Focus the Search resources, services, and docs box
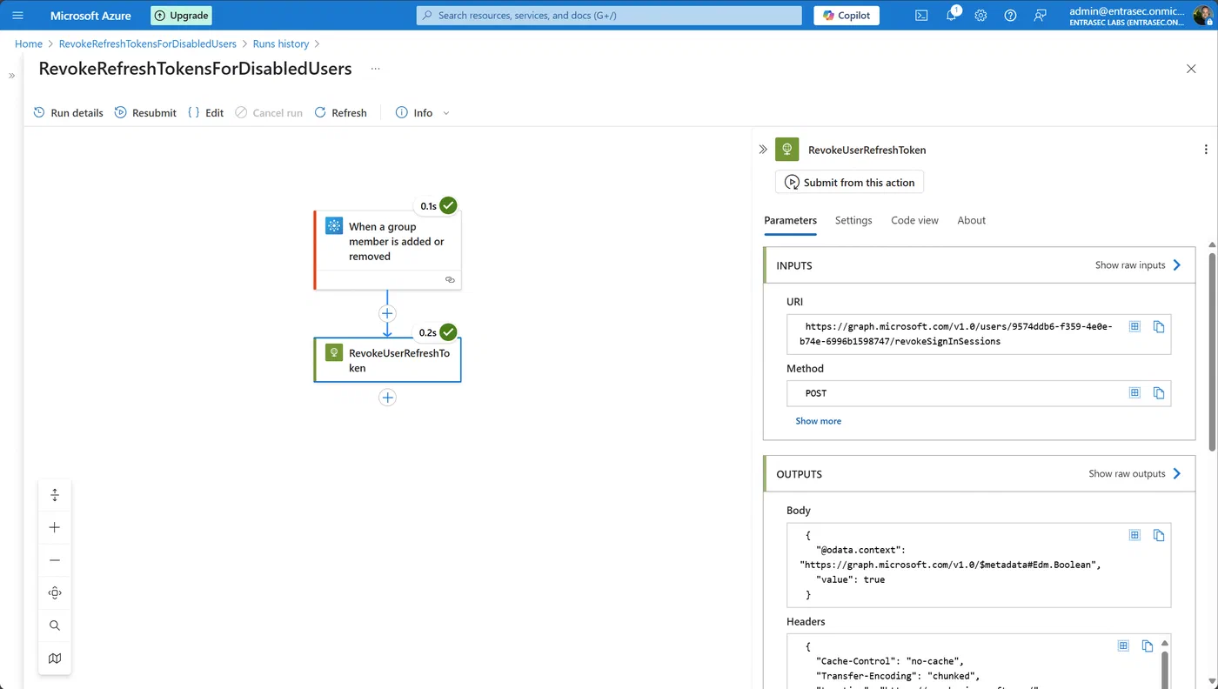 point(609,16)
